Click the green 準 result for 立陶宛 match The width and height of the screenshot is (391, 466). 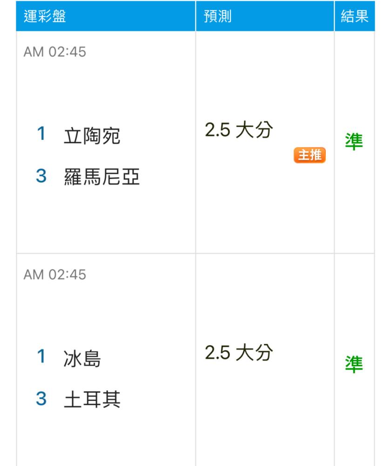354,142
